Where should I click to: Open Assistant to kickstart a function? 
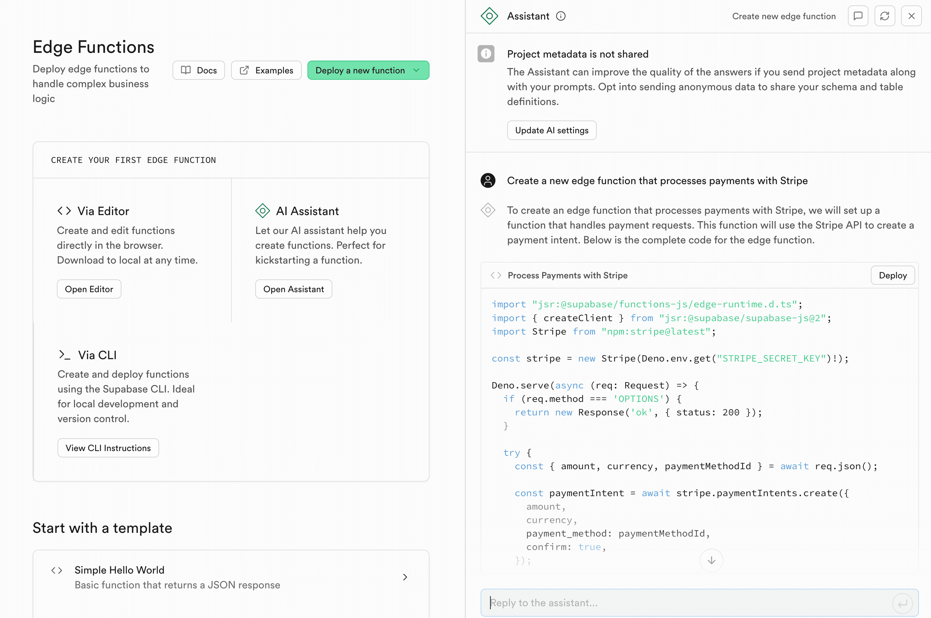click(293, 289)
